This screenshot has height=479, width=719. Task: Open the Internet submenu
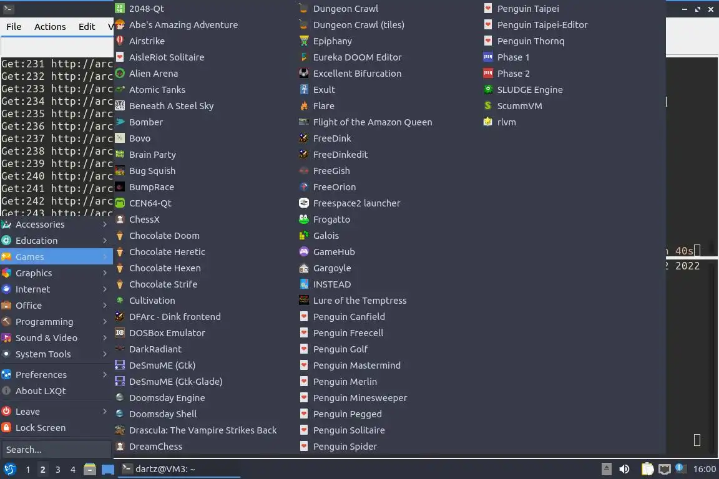pos(56,289)
